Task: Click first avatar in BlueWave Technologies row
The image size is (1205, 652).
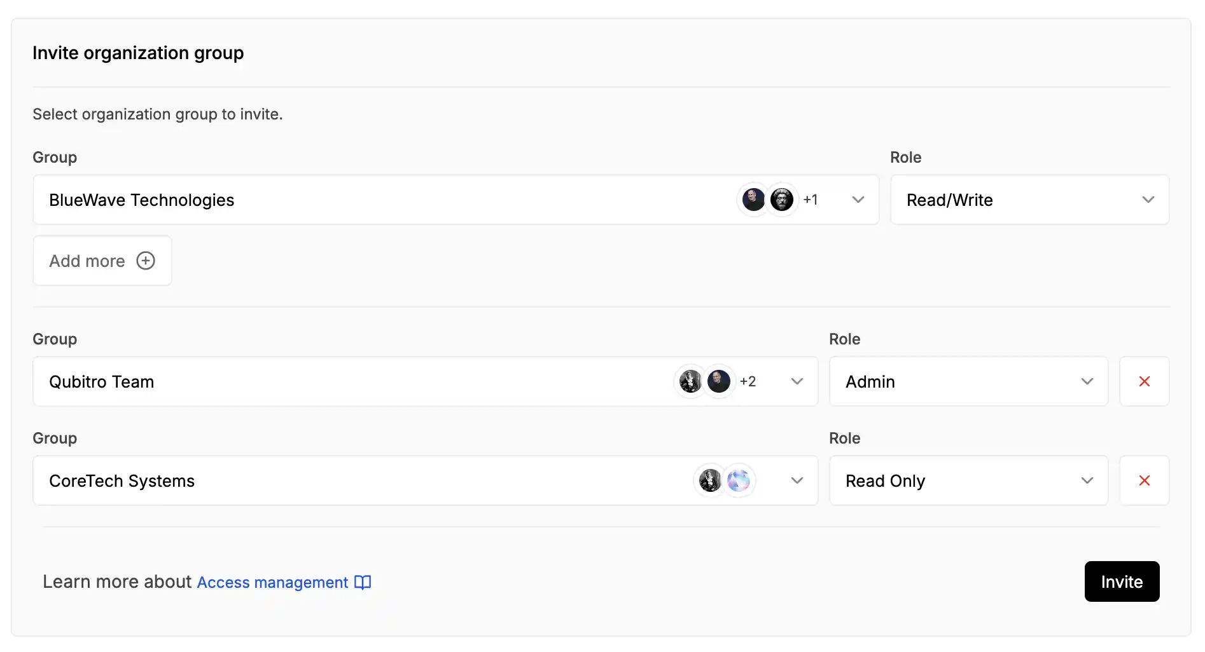Action: 753,200
